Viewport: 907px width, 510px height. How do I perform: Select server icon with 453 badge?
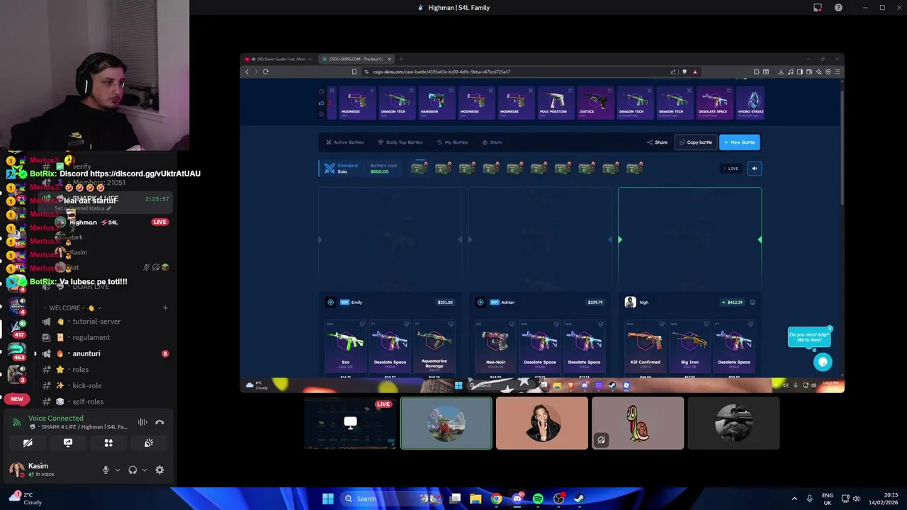(17, 350)
